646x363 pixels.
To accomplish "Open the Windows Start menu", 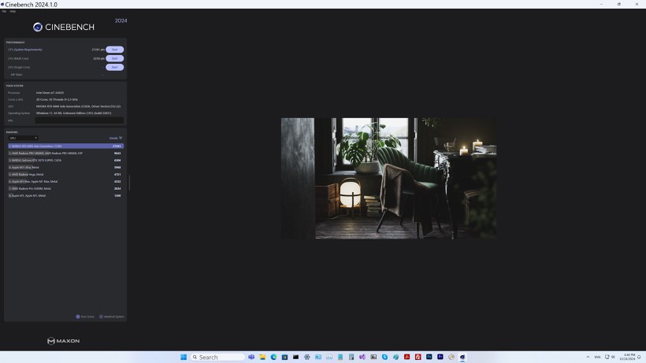I will [184, 357].
